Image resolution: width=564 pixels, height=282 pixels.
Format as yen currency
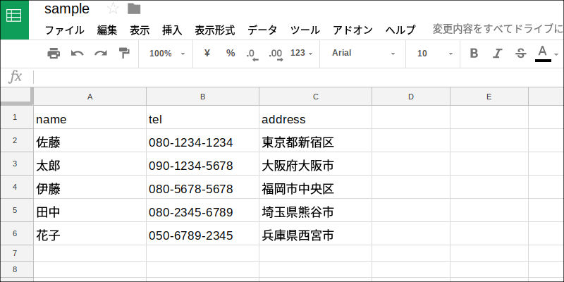[207, 54]
